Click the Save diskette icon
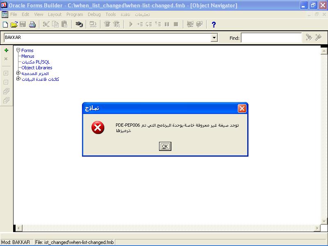The height and width of the screenshot is (246, 328). pos(23,24)
